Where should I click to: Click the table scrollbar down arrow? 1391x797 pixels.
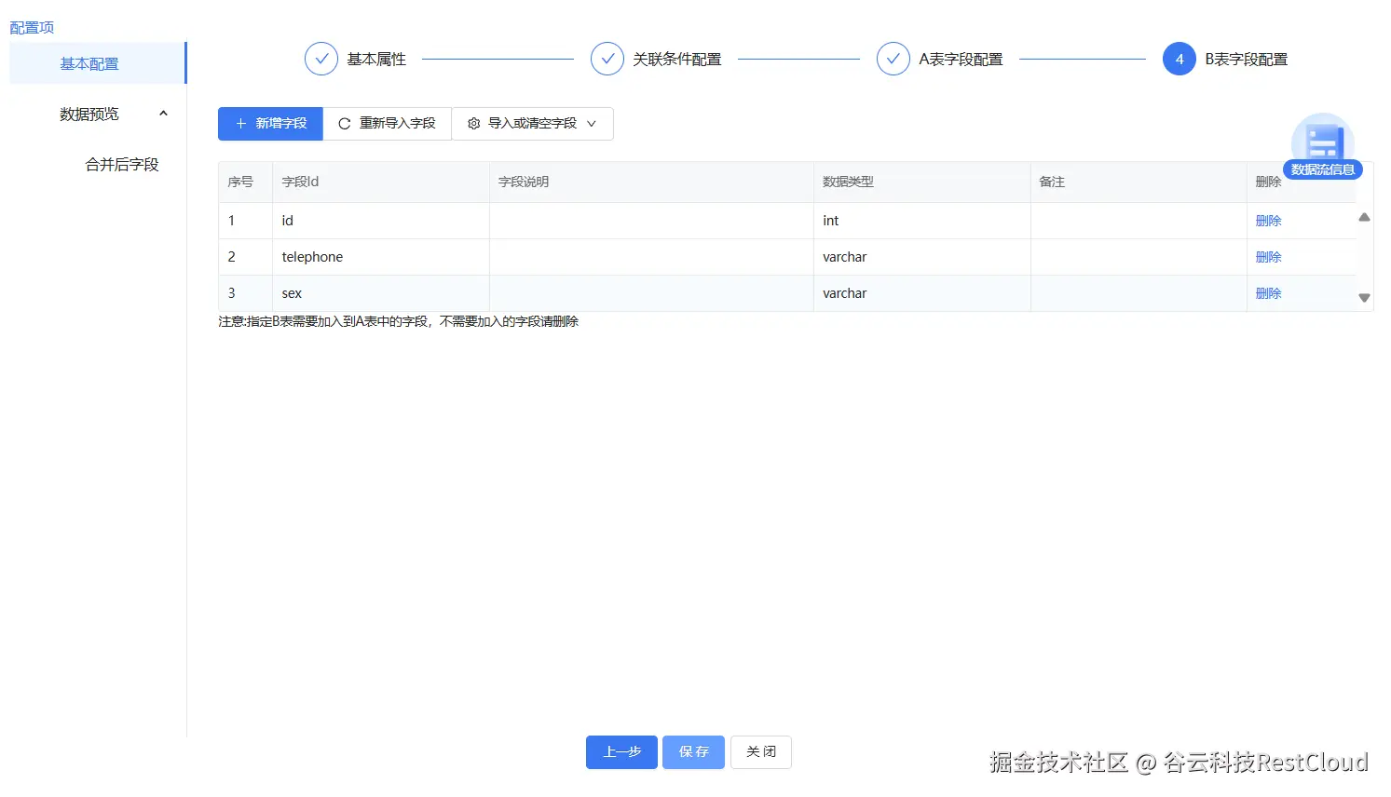(1364, 298)
